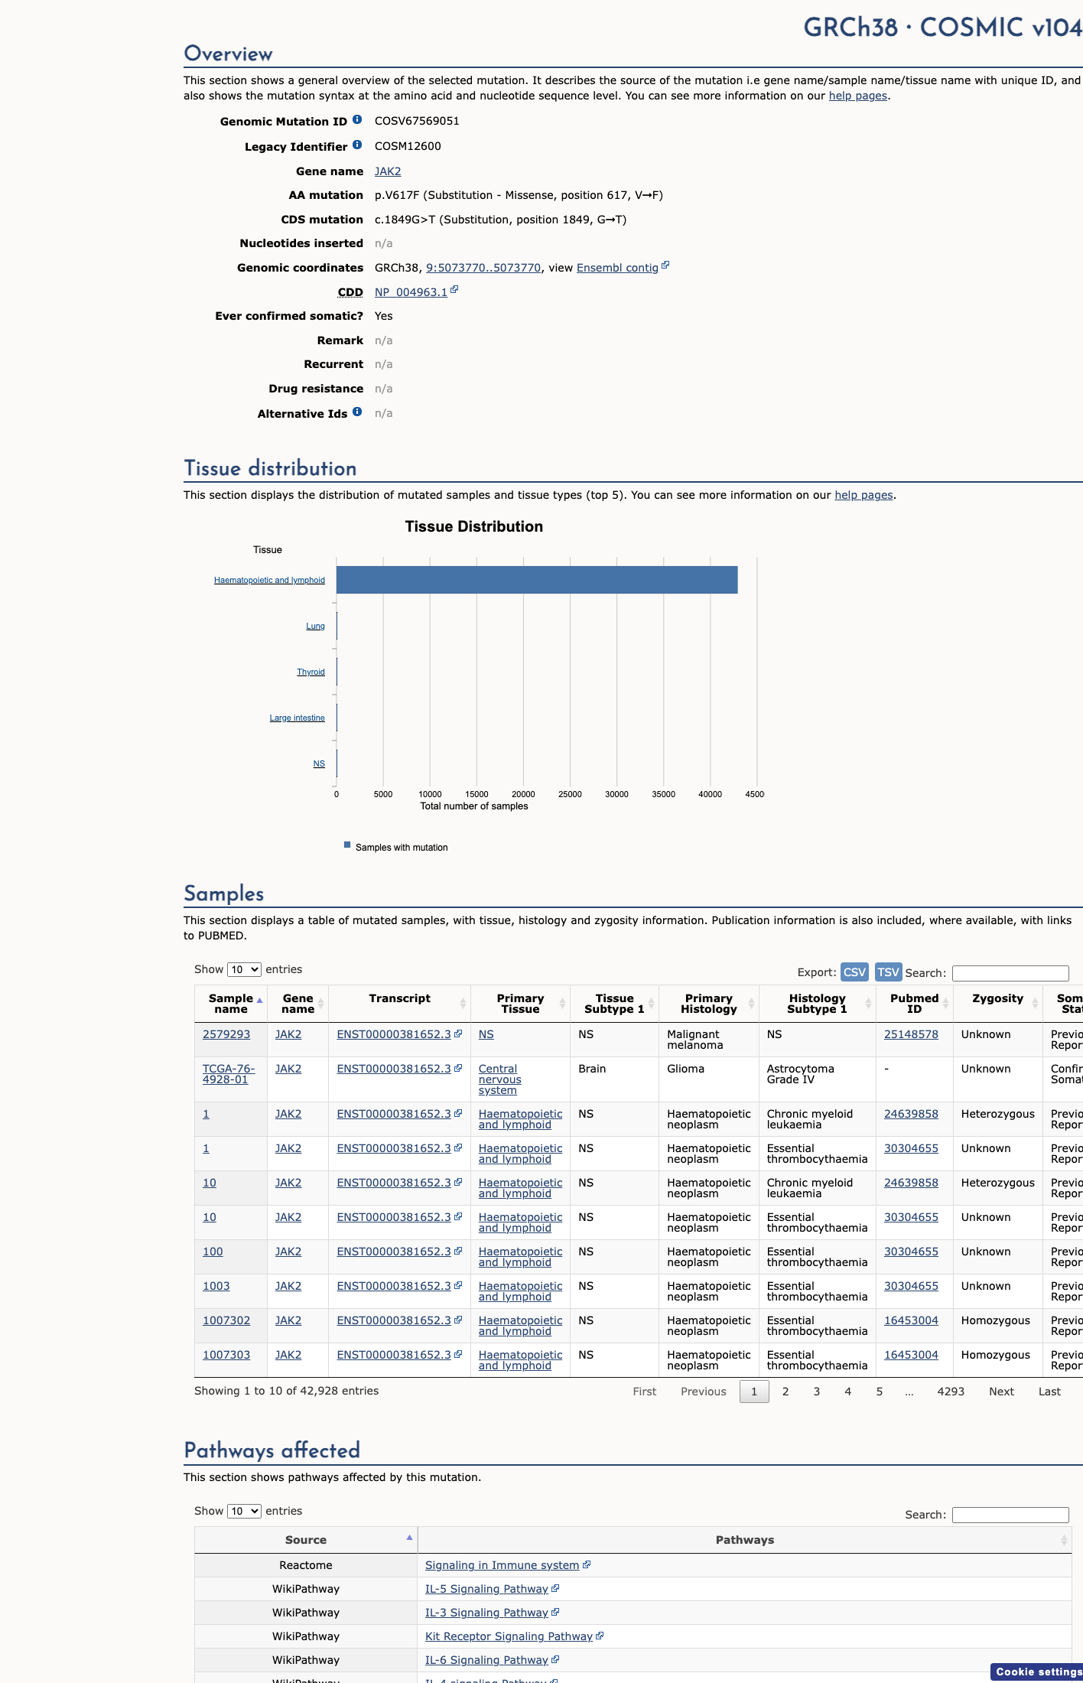Export samples as CSV

pos(854,972)
